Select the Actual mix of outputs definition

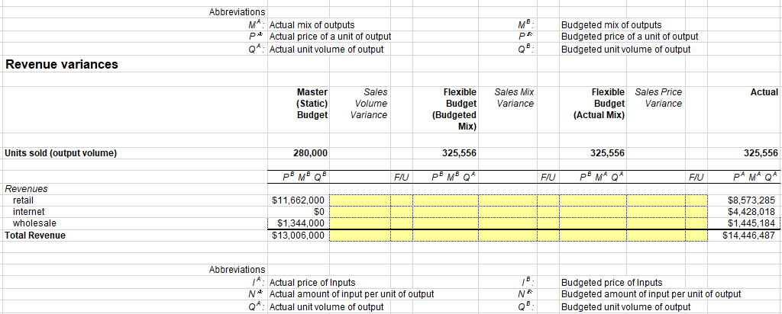point(312,25)
